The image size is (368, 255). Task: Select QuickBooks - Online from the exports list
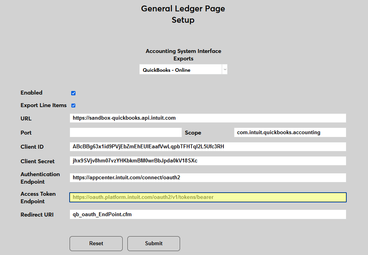(181, 69)
